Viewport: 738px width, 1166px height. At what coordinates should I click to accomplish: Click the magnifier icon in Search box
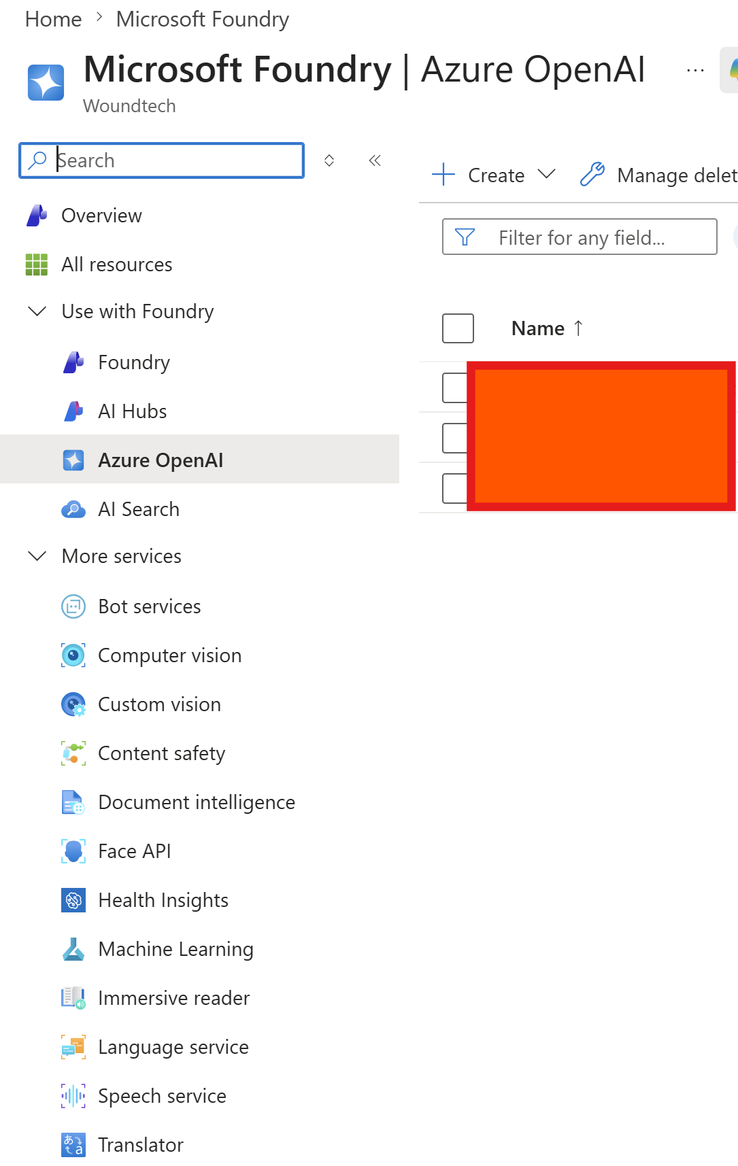[37, 160]
